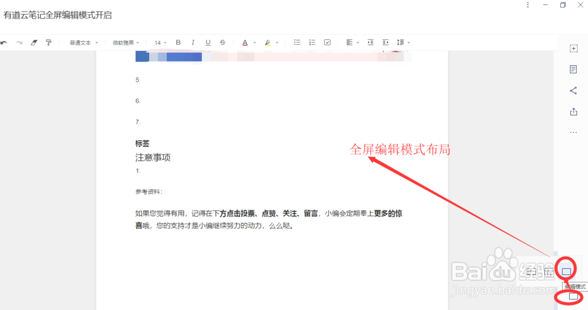The image size is (588, 310).
Task: Export the note with upload icon
Action: coord(573,112)
